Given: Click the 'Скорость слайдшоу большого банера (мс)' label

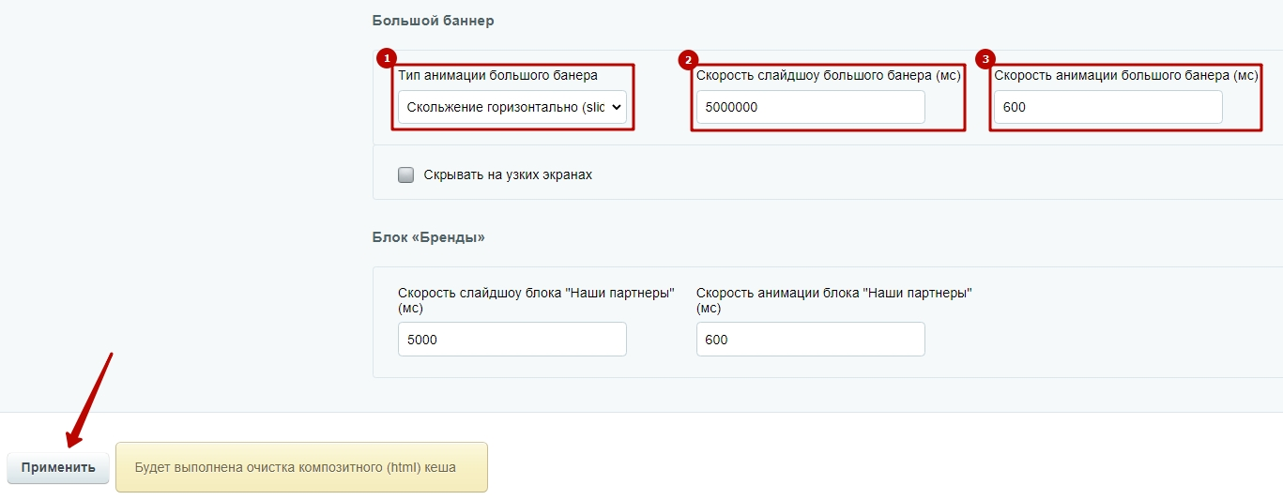Looking at the screenshot, I should [x=829, y=75].
